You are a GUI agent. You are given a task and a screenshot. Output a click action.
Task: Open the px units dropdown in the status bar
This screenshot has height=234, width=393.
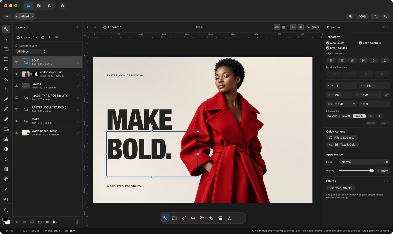tap(70, 231)
